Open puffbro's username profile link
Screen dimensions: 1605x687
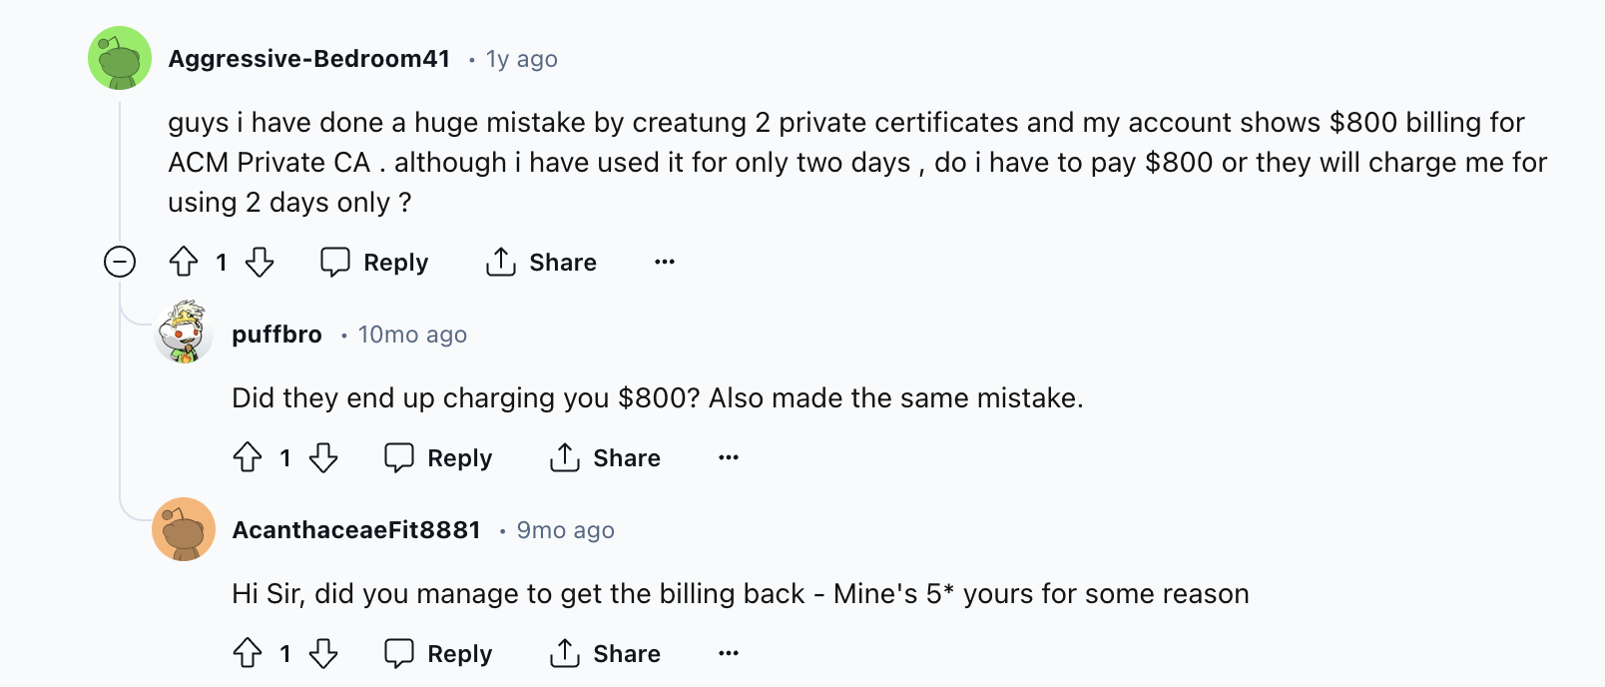click(x=276, y=335)
